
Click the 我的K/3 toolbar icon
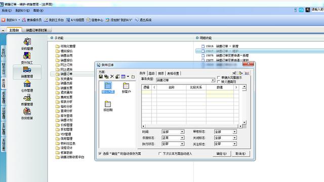4,20
